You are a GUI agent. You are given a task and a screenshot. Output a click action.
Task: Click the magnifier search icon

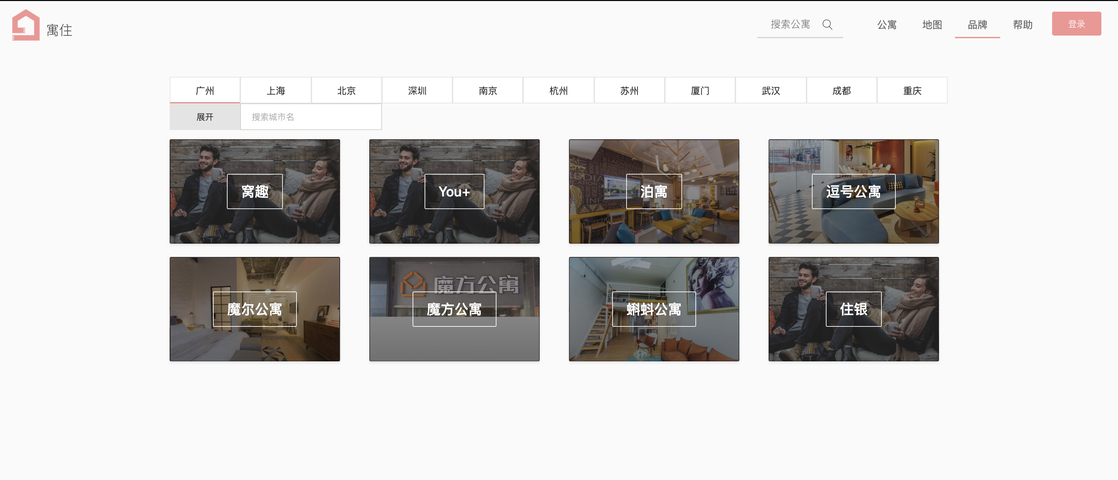827,25
